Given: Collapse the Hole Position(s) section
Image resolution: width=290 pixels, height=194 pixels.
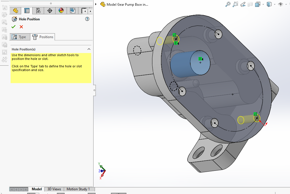Looking at the screenshot, I should point(89,49).
